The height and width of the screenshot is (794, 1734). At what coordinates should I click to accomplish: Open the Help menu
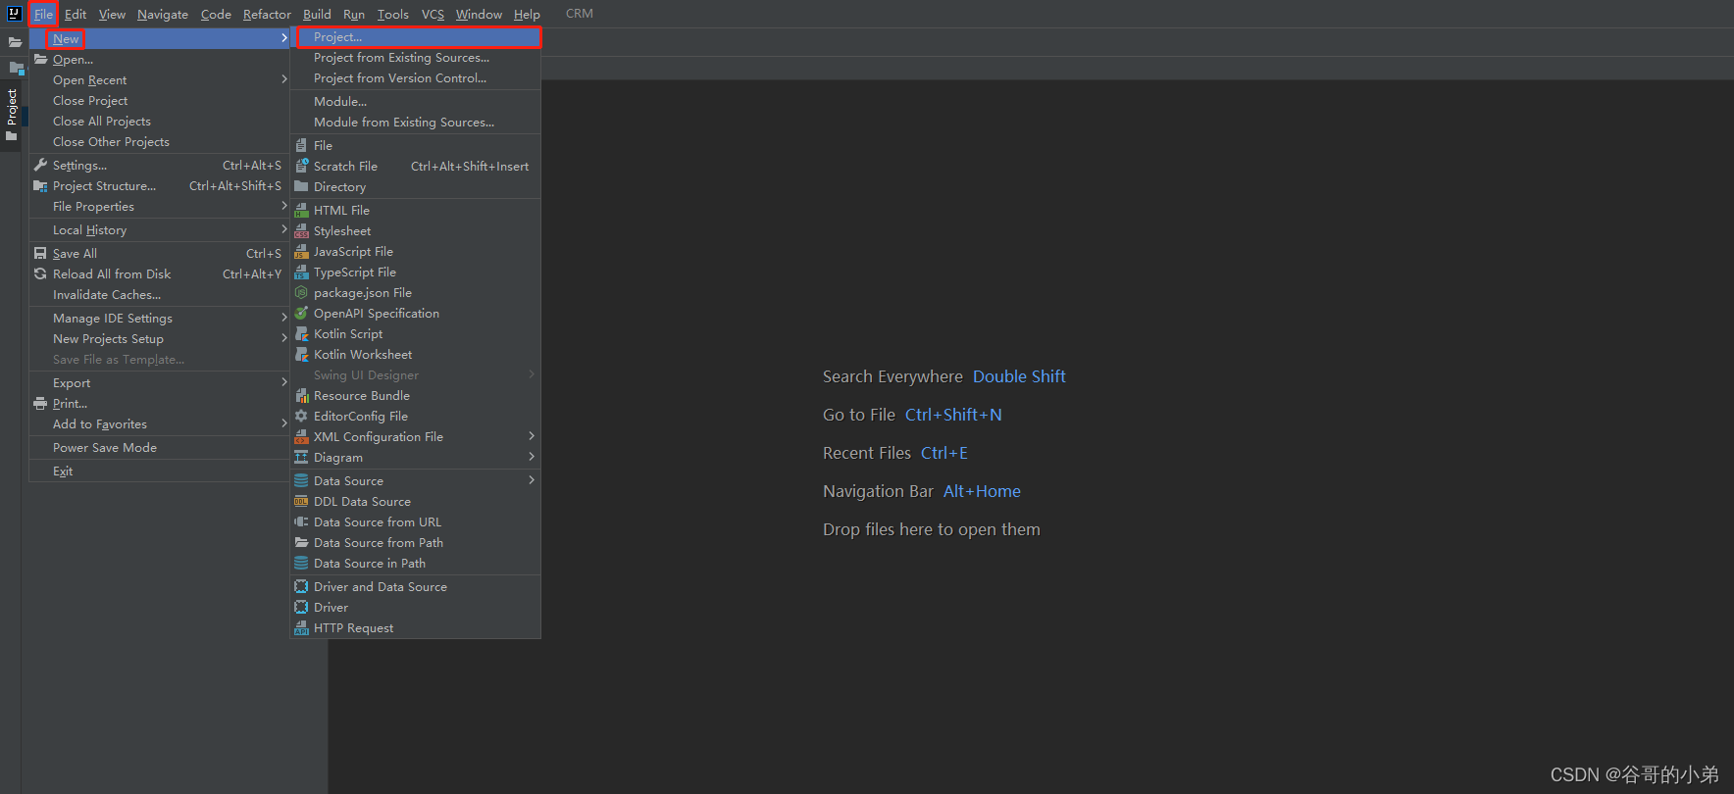pyautogui.click(x=527, y=14)
